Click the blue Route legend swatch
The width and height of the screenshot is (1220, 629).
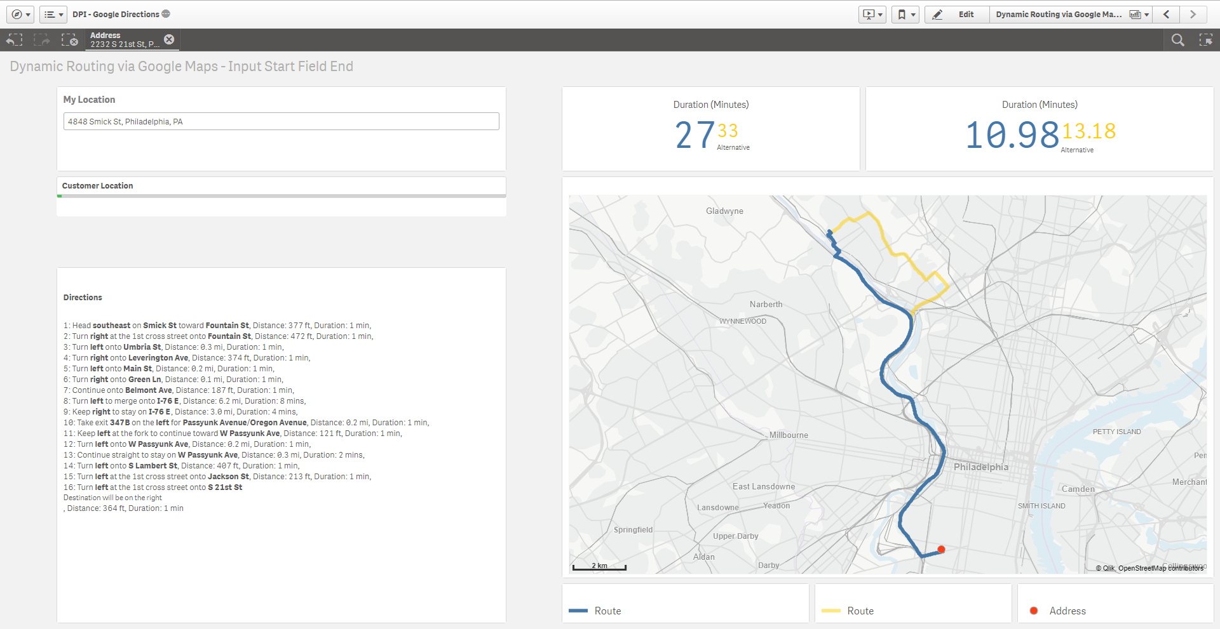click(578, 611)
